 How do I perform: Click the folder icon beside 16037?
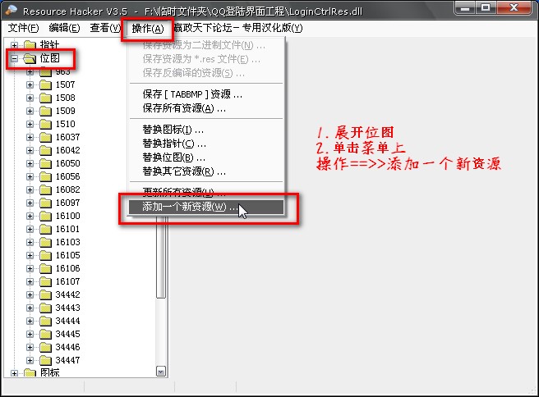(x=45, y=137)
